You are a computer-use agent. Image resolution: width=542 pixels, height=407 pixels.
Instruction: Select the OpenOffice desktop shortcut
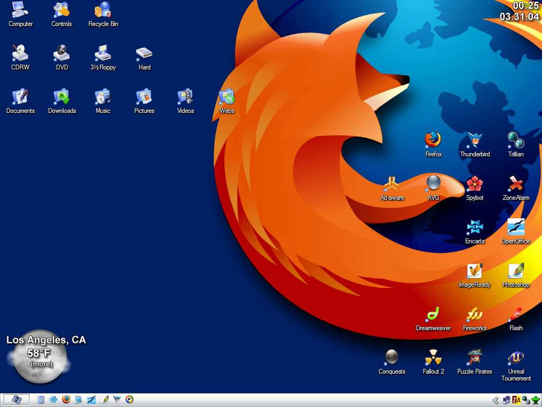[x=516, y=232]
